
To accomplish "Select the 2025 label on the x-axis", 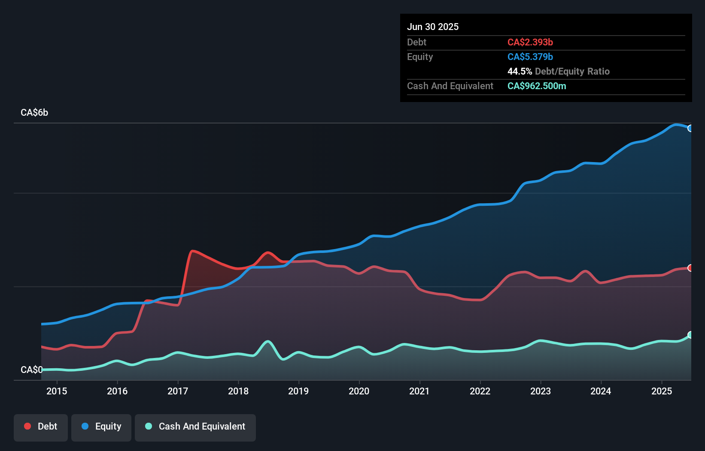I will [x=662, y=391].
